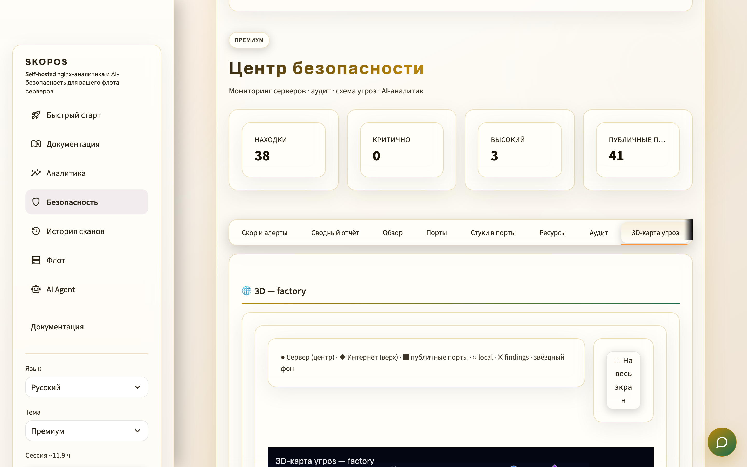747x467 pixels.
Task: Click the Критично 0 stat card
Action: (x=401, y=150)
